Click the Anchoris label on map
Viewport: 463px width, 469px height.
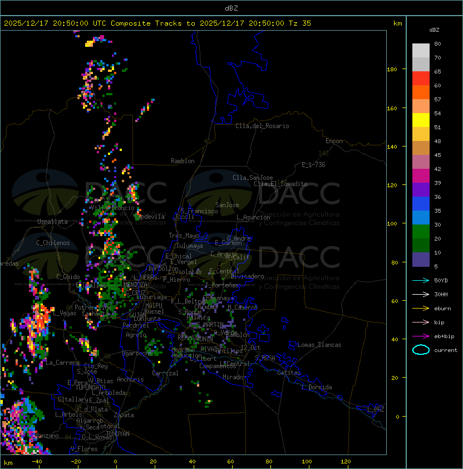click(x=130, y=379)
